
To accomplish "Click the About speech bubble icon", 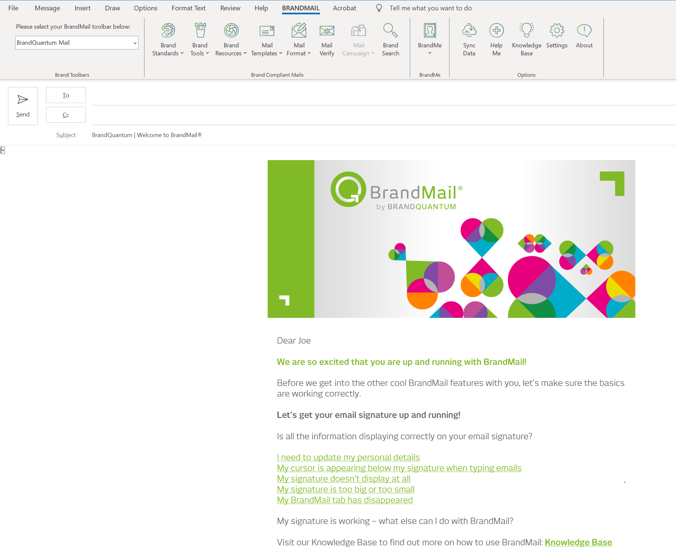I will [x=584, y=31].
